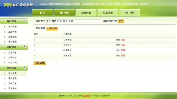The height and width of the screenshot is (99, 177).
Task: Open 业务列表 in the sidebar
Action: [12, 32]
